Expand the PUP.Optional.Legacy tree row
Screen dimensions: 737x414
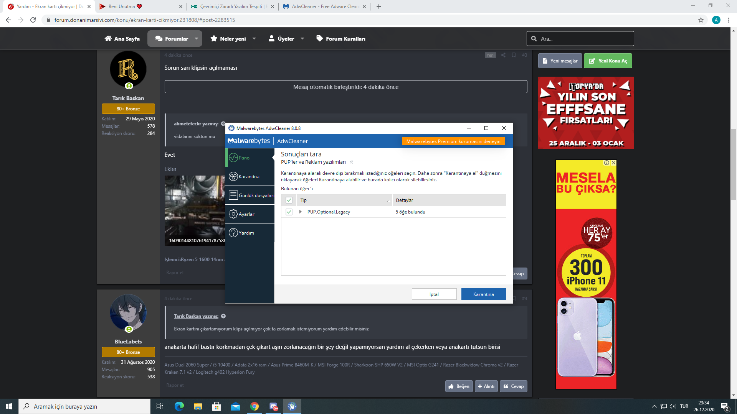click(300, 212)
